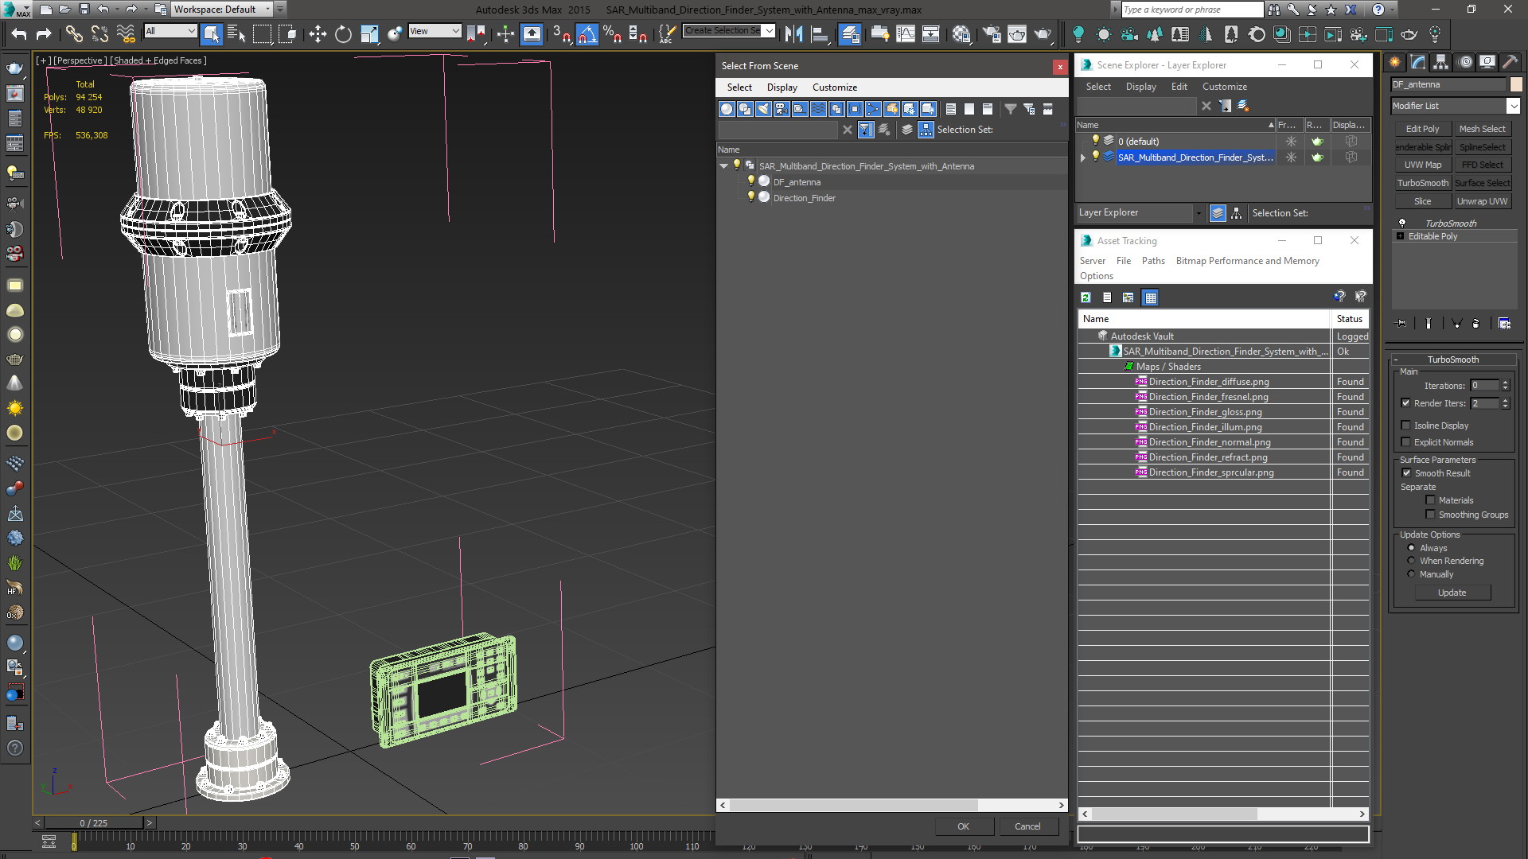Click the Mirror tool icon
The image size is (1528, 859).
point(793,34)
